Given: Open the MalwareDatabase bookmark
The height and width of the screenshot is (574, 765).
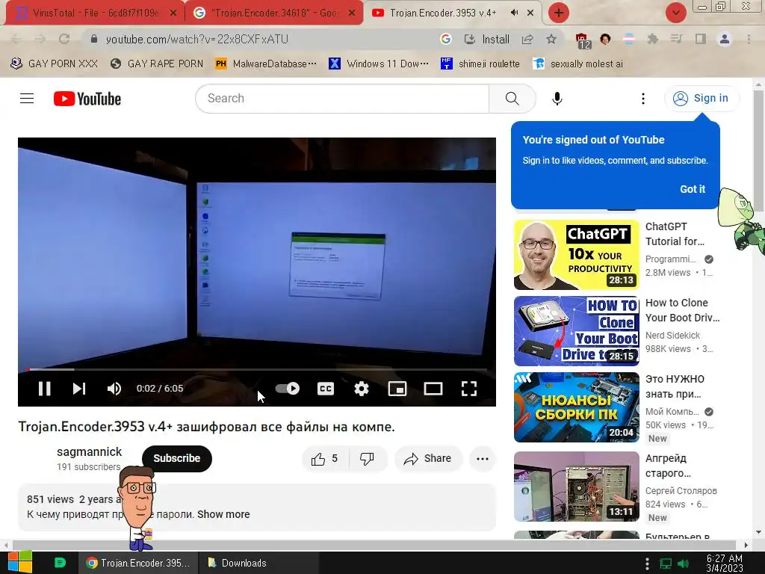Looking at the screenshot, I should tap(266, 64).
